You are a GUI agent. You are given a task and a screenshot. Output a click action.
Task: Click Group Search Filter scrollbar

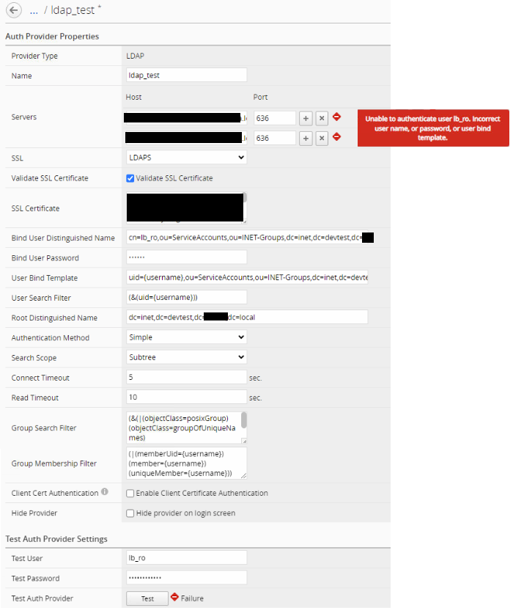click(244, 420)
